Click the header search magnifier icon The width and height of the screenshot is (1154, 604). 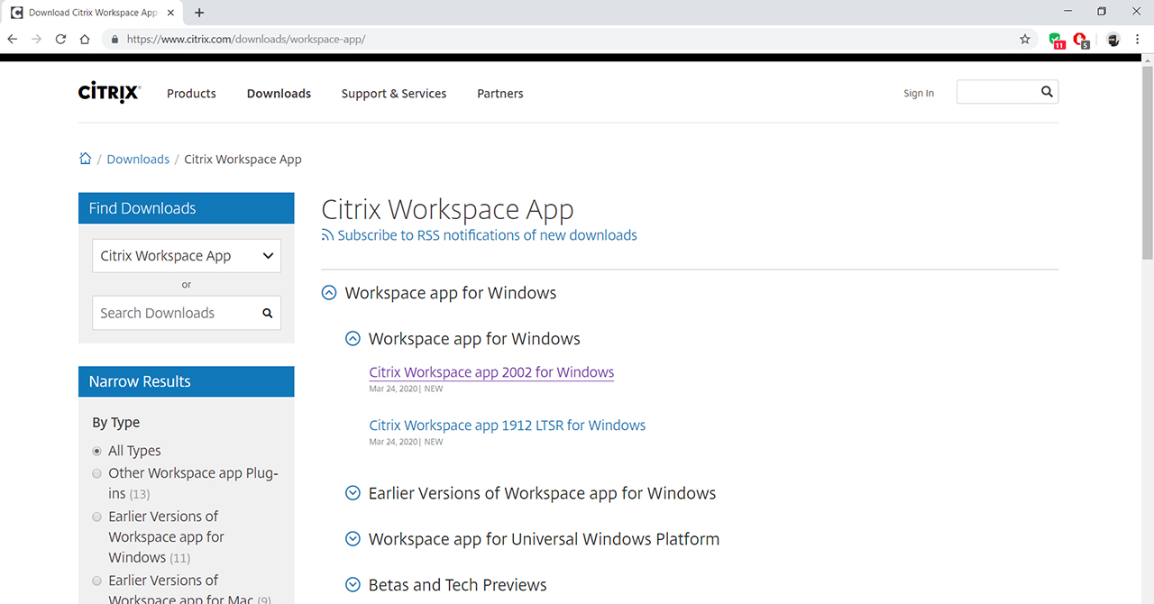tap(1047, 91)
